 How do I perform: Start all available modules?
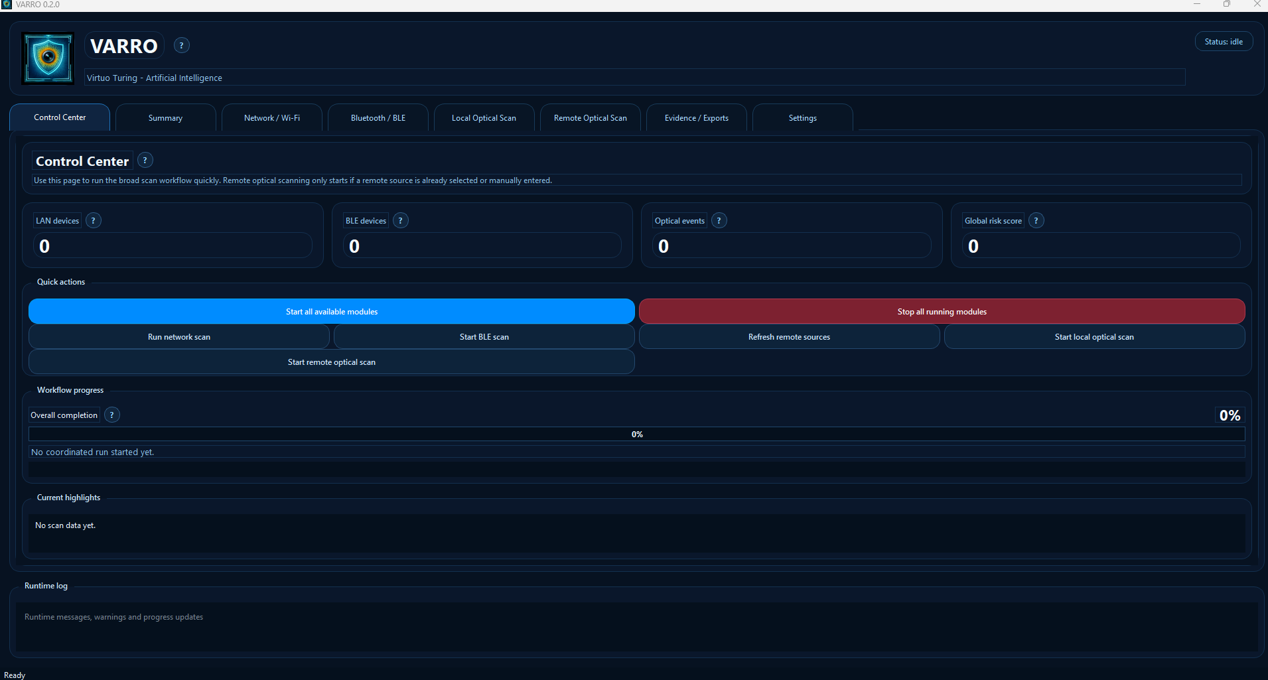point(331,311)
